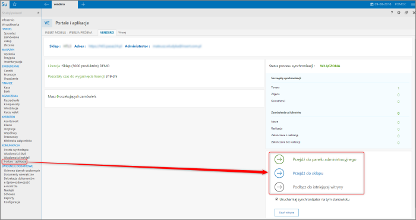Click the question mark help icon
This screenshot has width=416, height=220.
[392, 12]
